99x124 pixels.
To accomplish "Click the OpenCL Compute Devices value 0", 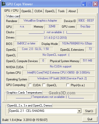I will point(43,61).
